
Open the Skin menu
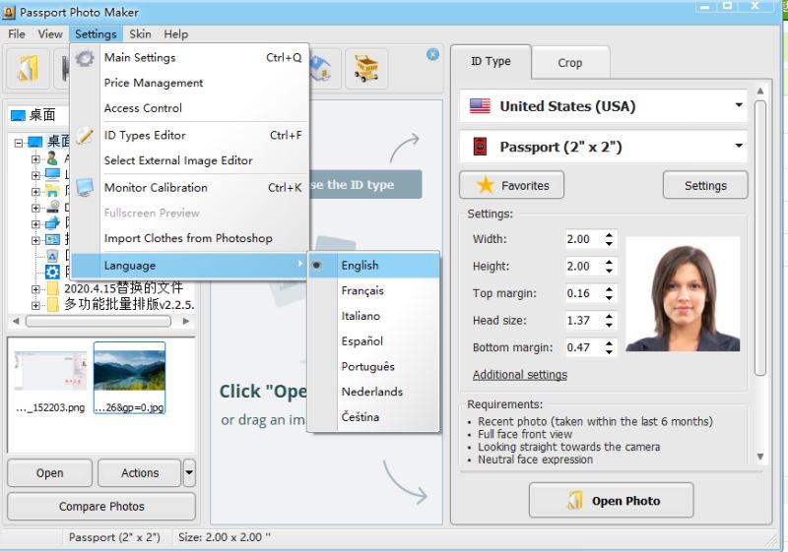tap(140, 34)
